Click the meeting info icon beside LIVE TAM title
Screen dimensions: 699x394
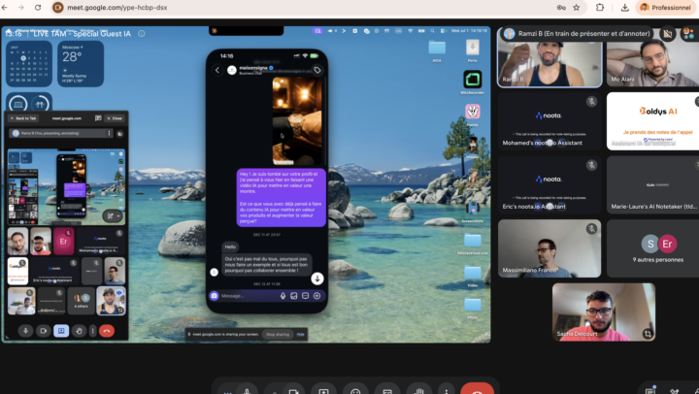click(142, 33)
